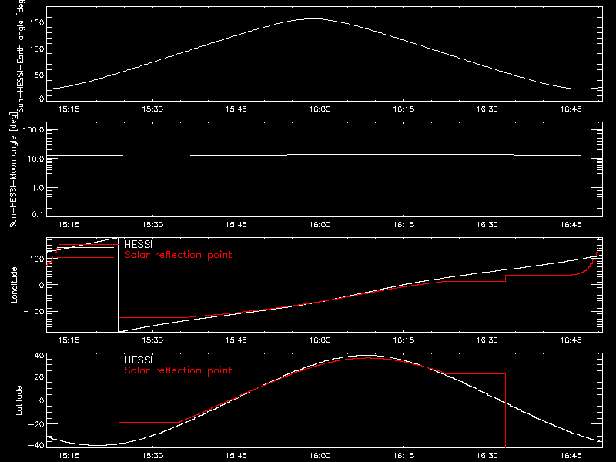Select 16:45 time label under Earth angle plot
This screenshot has width=616, height=462.
click(x=571, y=109)
